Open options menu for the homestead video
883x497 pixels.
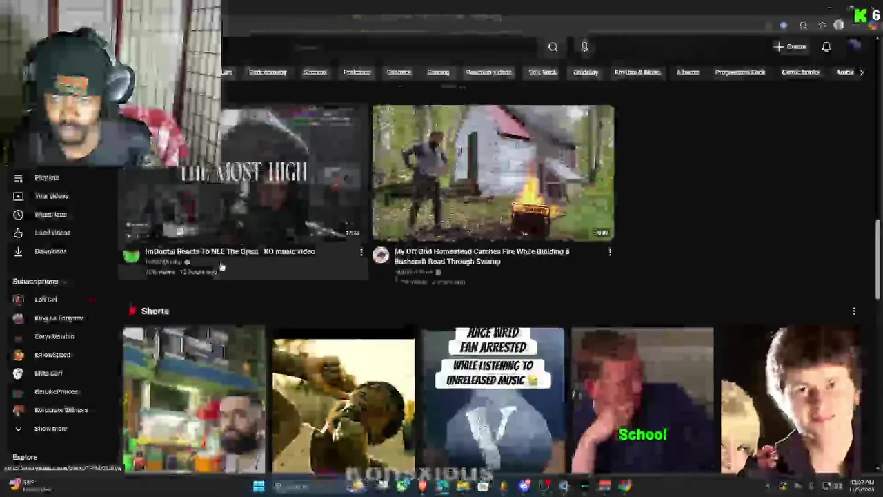coord(610,253)
